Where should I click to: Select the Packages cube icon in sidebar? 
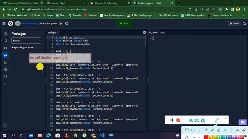(5, 55)
